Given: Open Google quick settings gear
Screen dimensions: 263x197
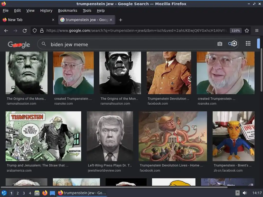Looking at the screenshot, I should (x=234, y=43).
